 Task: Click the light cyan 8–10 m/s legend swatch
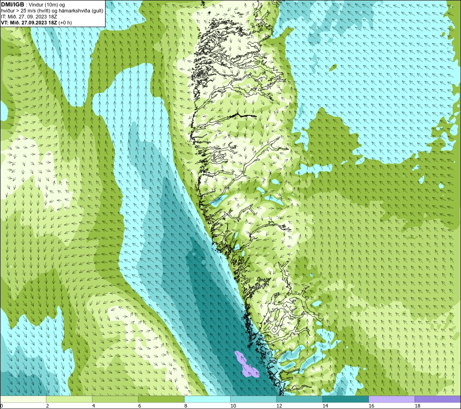[207, 399]
